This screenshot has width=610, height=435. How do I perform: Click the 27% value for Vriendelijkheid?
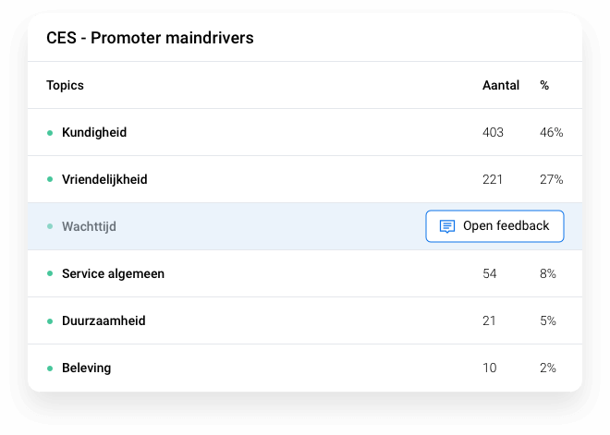(551, 179)
